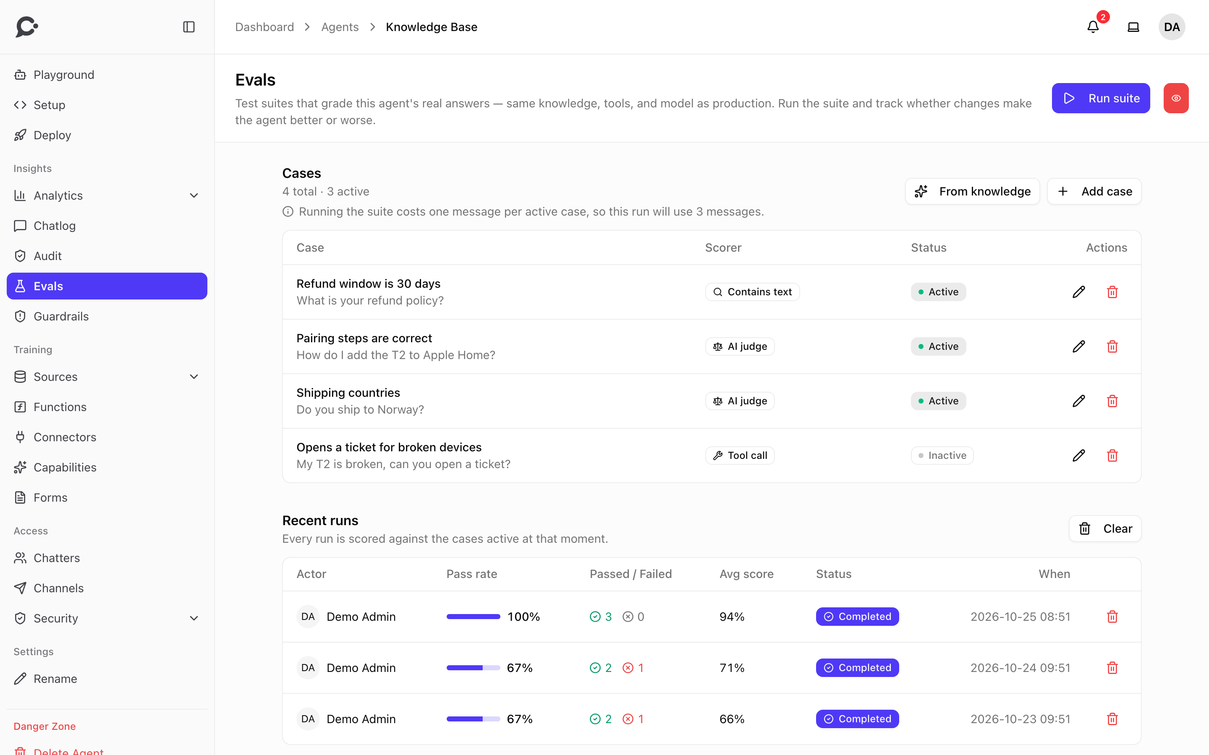Viewport: 1209px width, 755px height.
Task: Click the Active status of Shipping countries
Action: click(x=938, y=401)
